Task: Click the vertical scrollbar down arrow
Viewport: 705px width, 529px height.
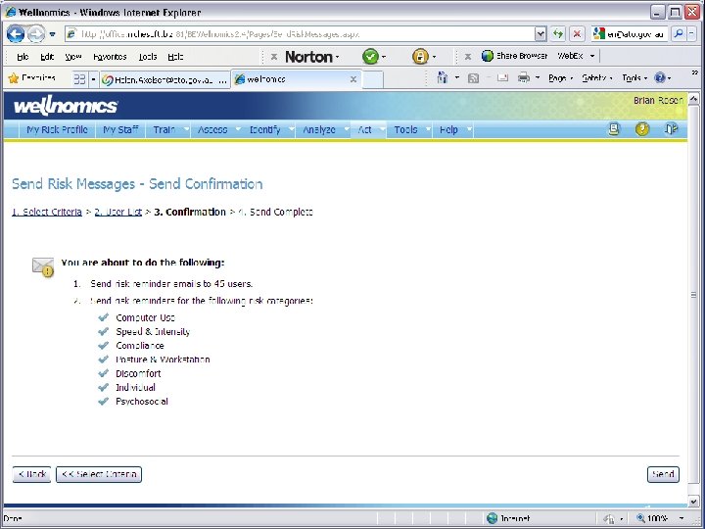Action: tap(694, 501)
